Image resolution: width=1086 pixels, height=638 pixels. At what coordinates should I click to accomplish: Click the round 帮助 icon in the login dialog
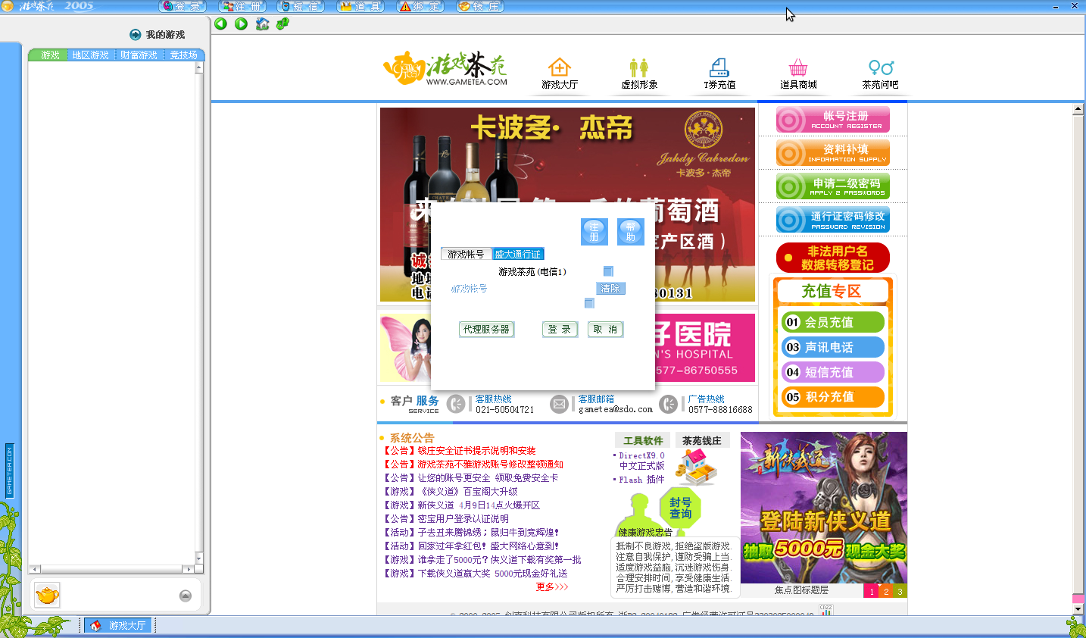click(630, 232)
